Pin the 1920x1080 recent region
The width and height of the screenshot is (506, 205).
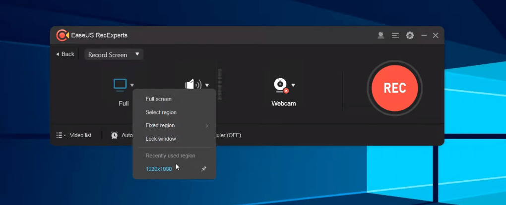[x=203, y=169]
